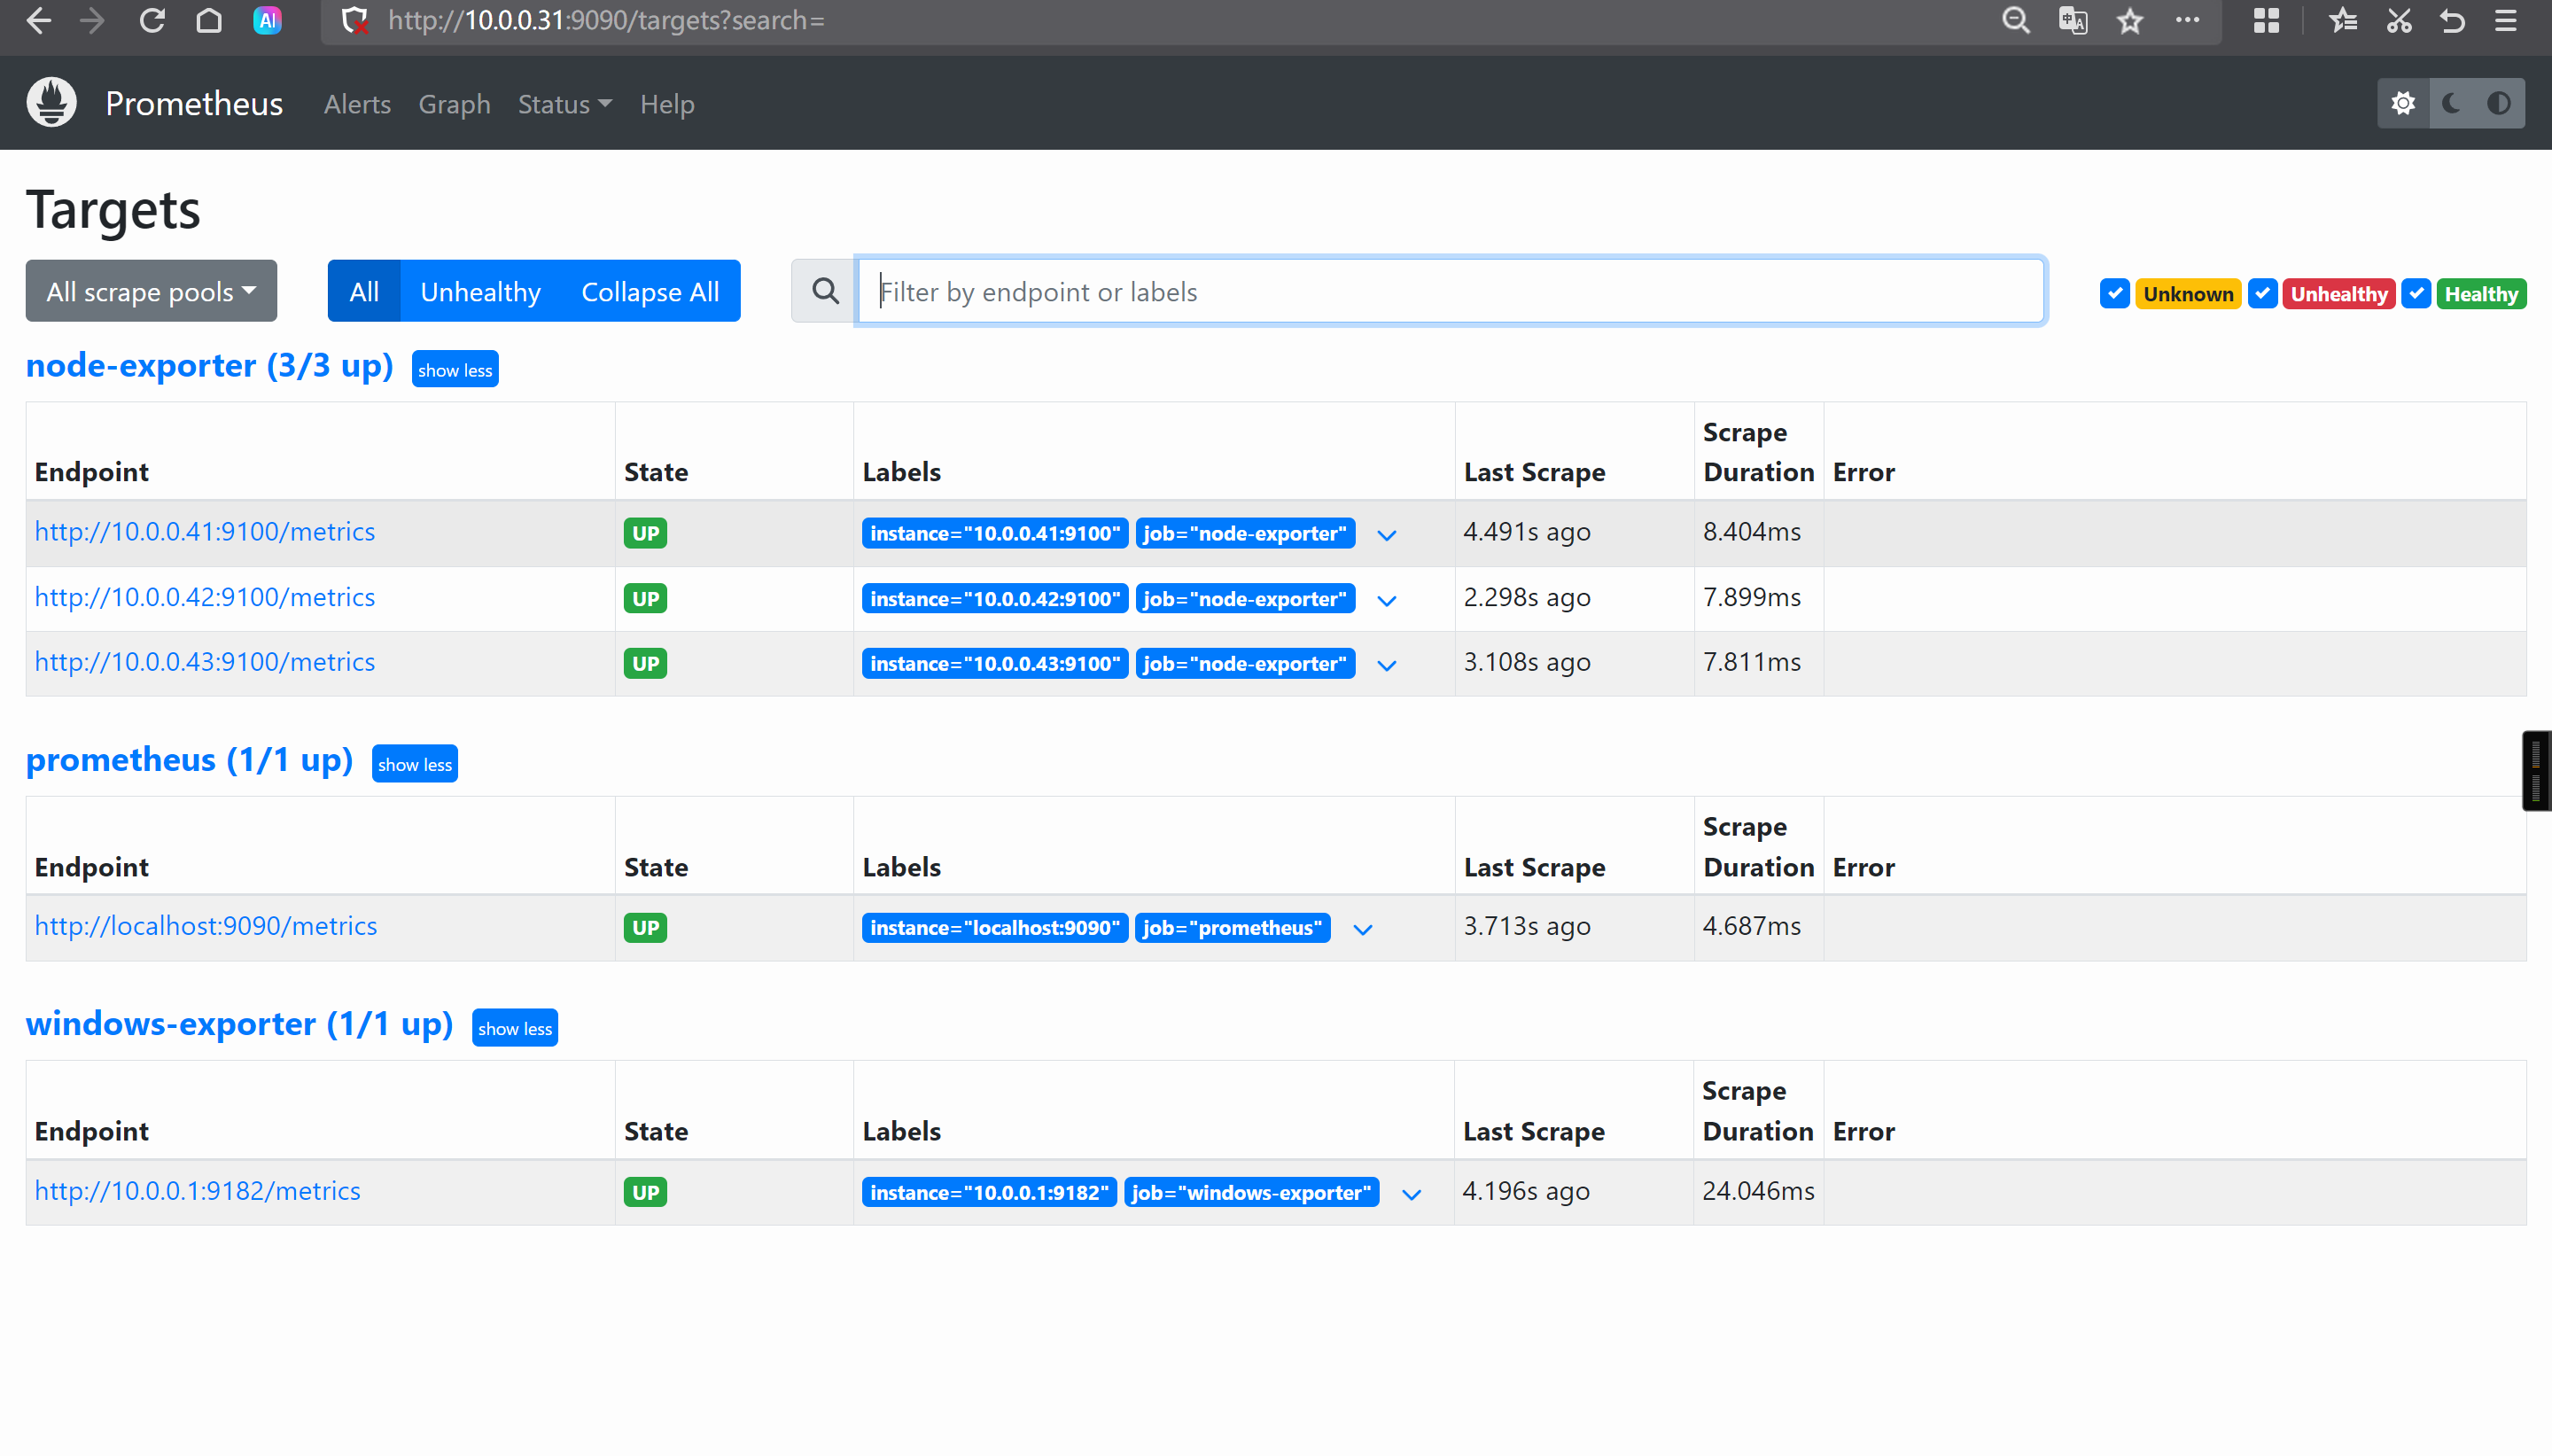This screenshot has width=2552, height=1456.
Task: Focus the Filter by endpoint or labels field
Action: (x=1450, y=291)
